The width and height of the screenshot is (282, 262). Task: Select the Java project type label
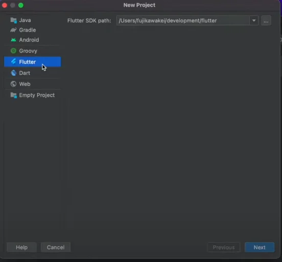point(25,20)
